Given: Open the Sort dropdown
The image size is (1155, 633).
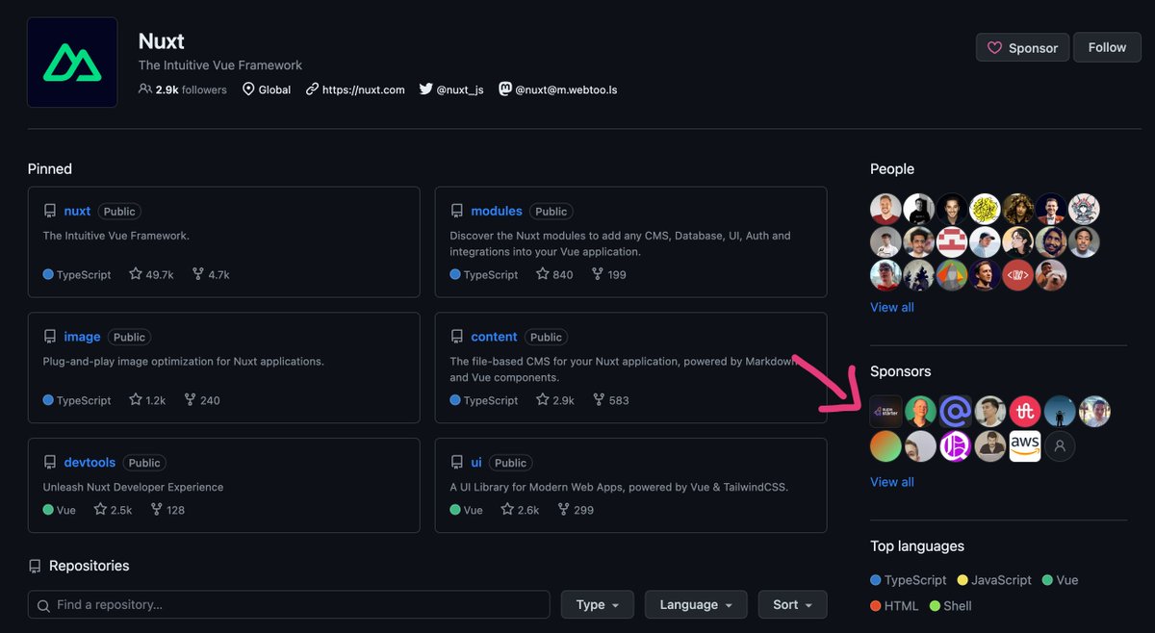Looking at the screenshot, I should (792, 604).
